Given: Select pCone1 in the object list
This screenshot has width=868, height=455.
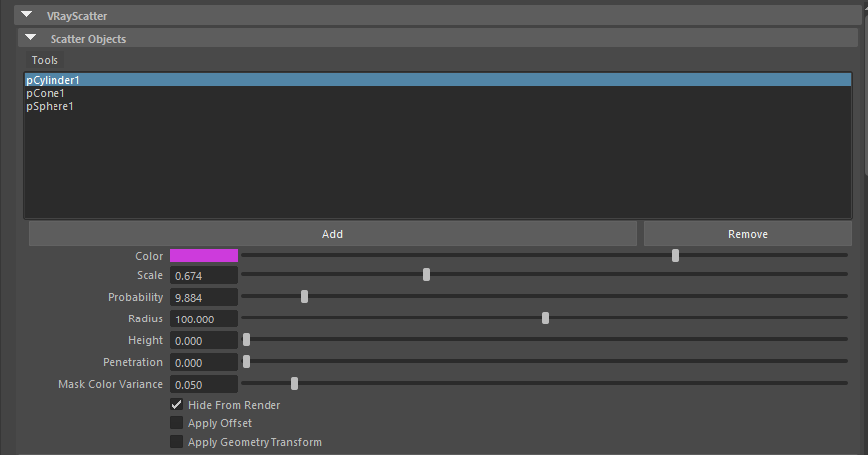Looking at the screenshot, I should 46,93.
